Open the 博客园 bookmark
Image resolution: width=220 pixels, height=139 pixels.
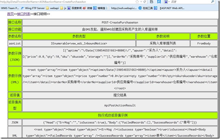101,8
